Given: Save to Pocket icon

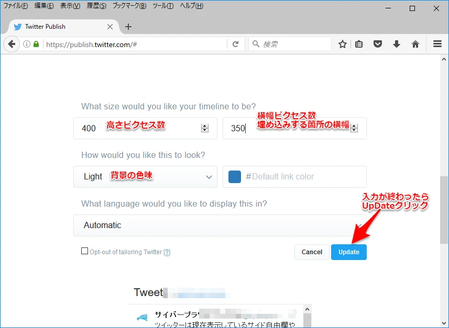Looking at the screenshot, I should [378, 44].
